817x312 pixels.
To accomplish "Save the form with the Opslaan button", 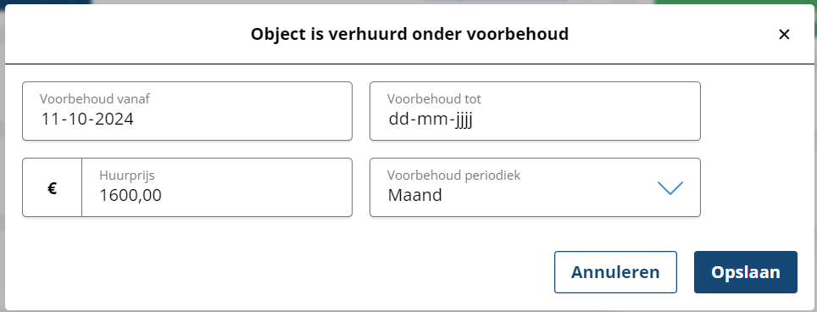I will (x=746, y=272).
